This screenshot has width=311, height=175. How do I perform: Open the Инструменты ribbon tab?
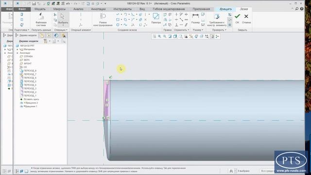pos(122,9)
